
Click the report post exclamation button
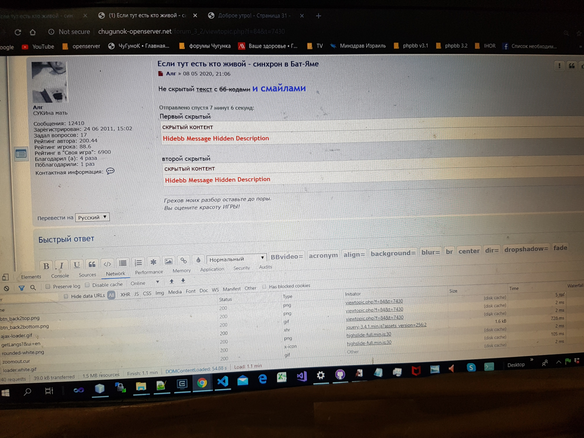[x=559, y=66]
